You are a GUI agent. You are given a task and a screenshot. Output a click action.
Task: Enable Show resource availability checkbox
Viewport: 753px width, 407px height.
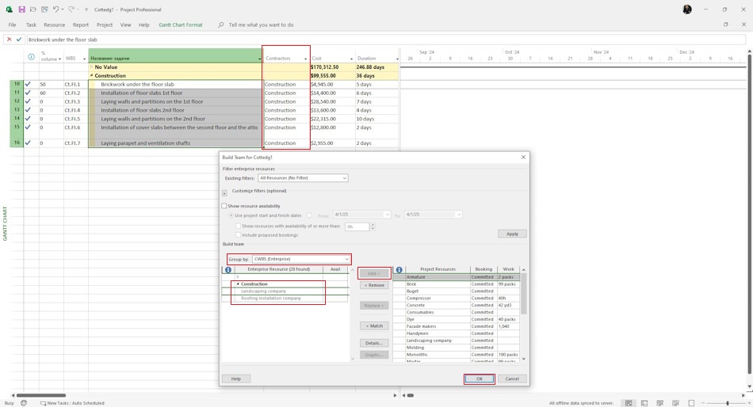point(224,206)
